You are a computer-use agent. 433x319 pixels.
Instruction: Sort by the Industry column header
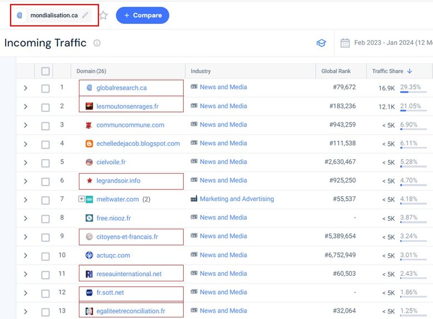coord(200,71)
